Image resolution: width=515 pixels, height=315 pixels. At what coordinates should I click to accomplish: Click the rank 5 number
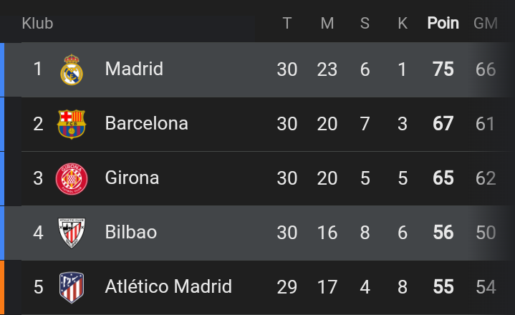point(39,287)
